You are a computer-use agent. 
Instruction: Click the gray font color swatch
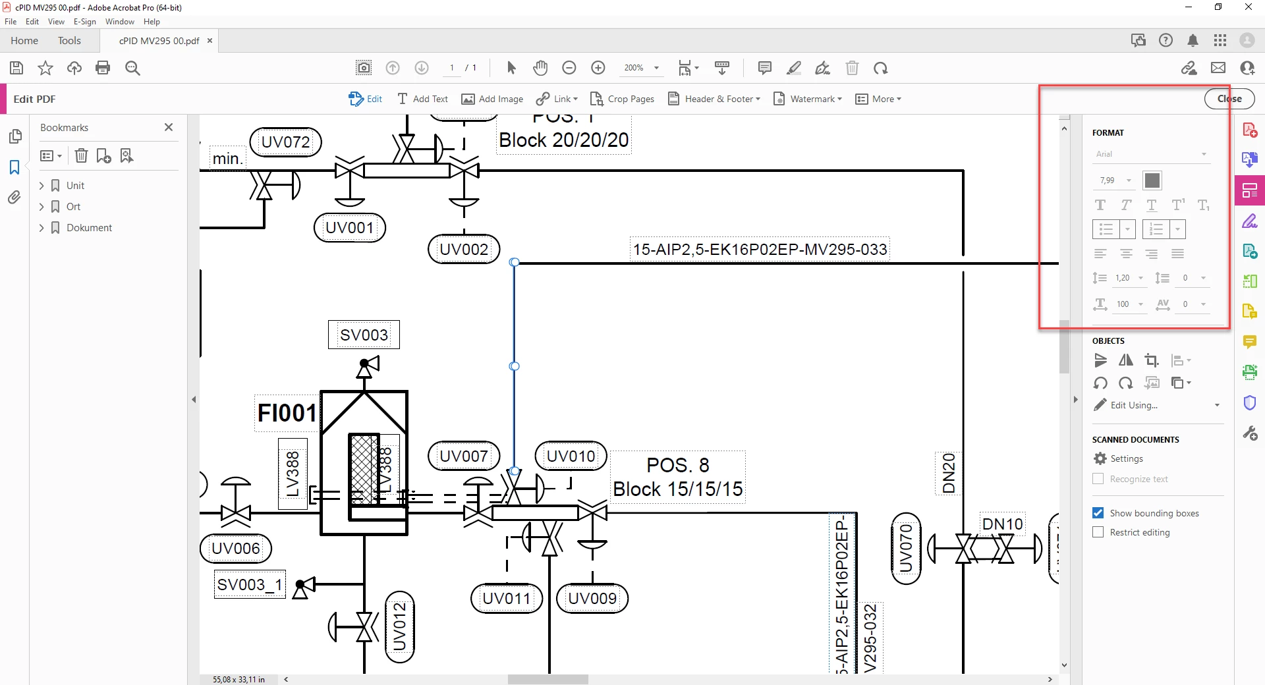pyautogui.click(x=1152, y=180)
